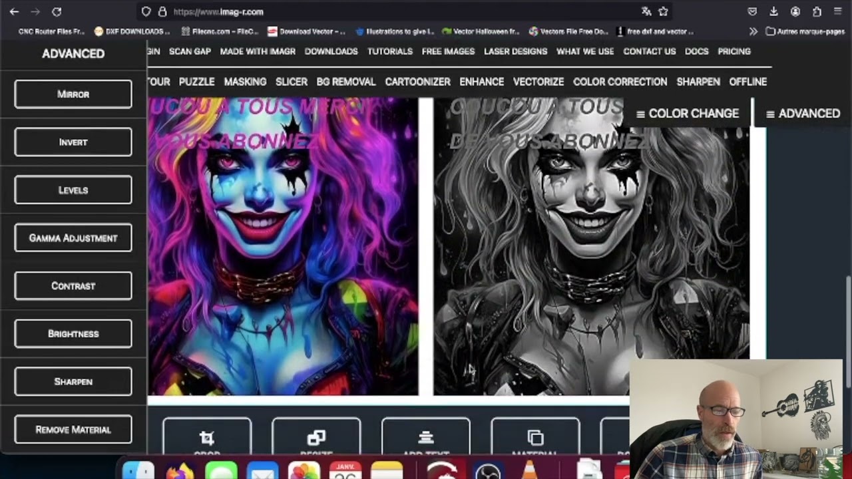Click the Invert button
Viewport: 852px width, 479px height.
[x=73, y=142]
